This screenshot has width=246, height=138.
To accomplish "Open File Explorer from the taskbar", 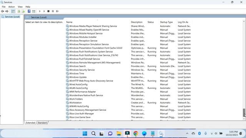I will click(x=119, y=133).
